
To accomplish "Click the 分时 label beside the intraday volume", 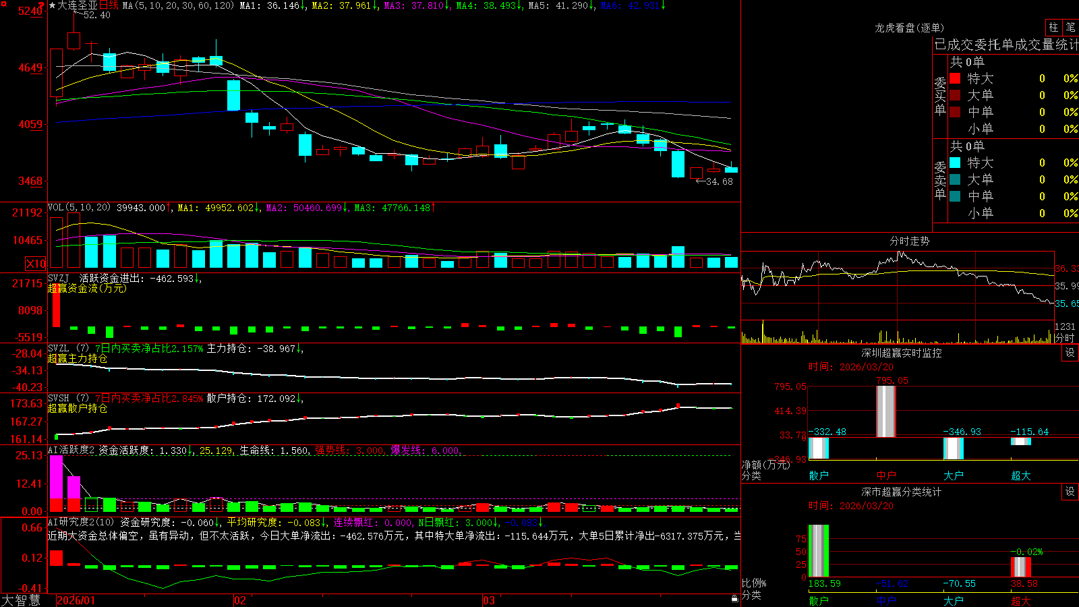I will tap(1065, 338).
